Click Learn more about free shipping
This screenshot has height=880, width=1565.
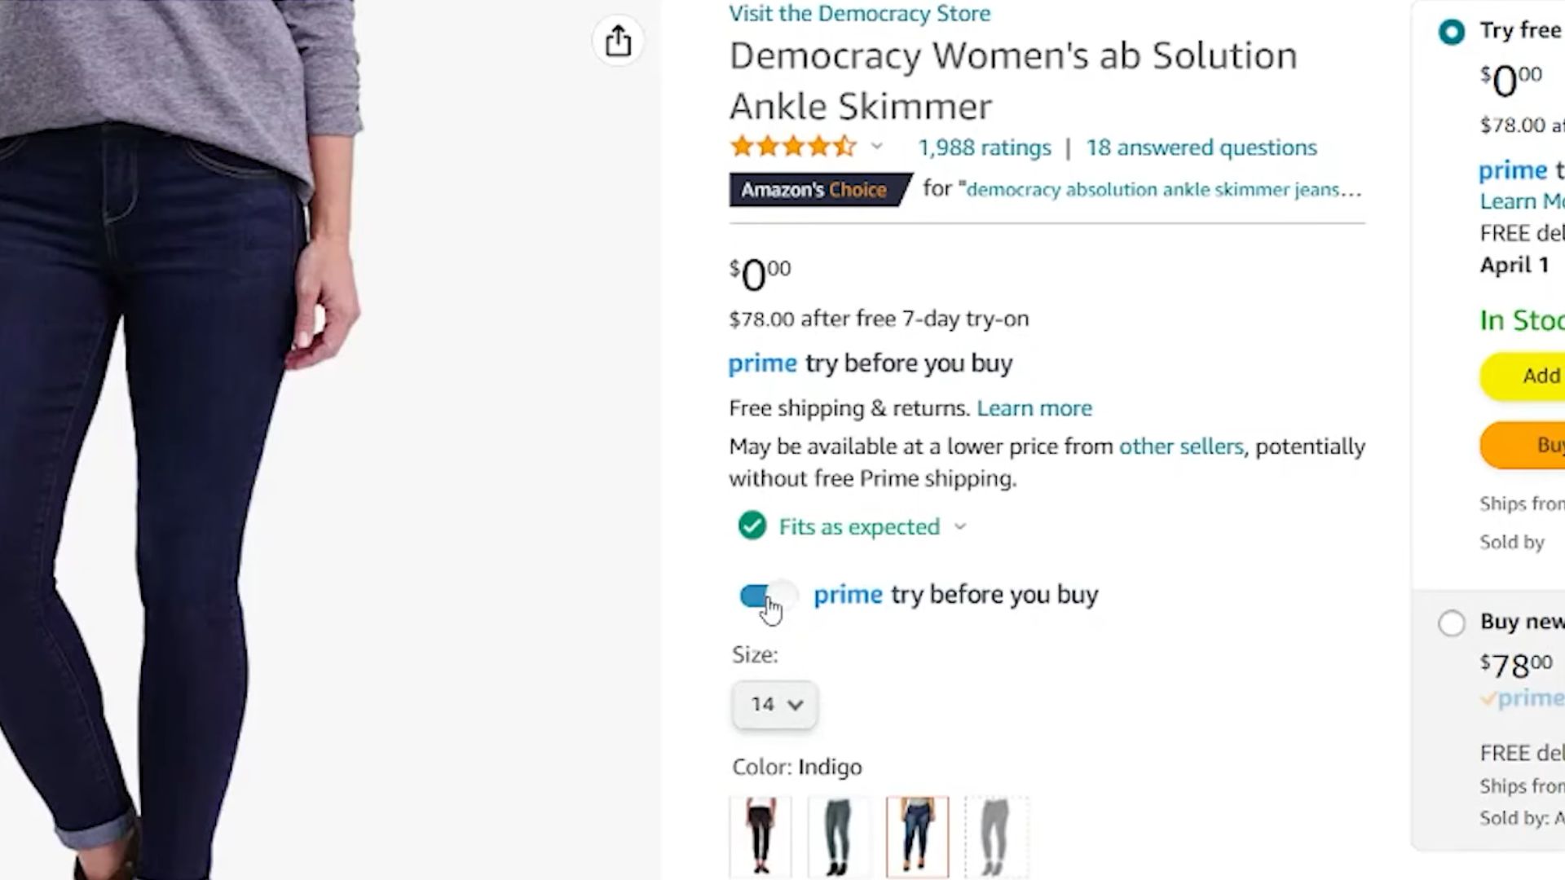coord(1034,408)
